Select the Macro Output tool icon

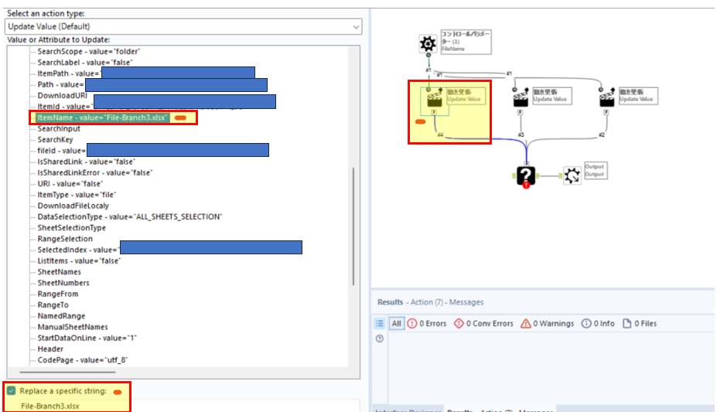[x=572, y=175]
